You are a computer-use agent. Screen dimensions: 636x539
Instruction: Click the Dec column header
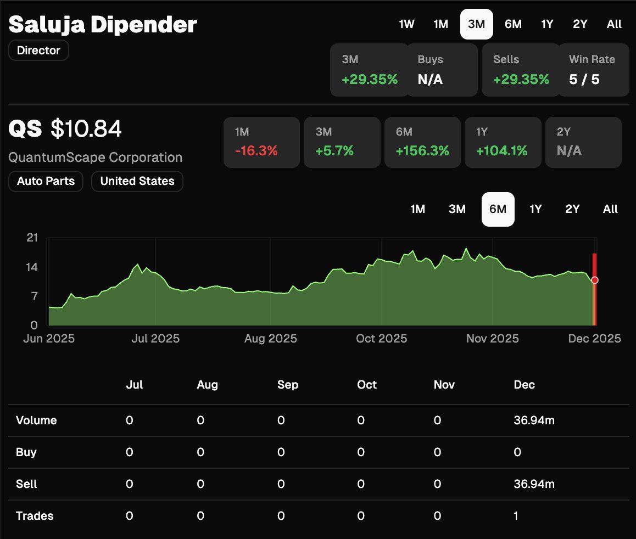click(524, 385)
